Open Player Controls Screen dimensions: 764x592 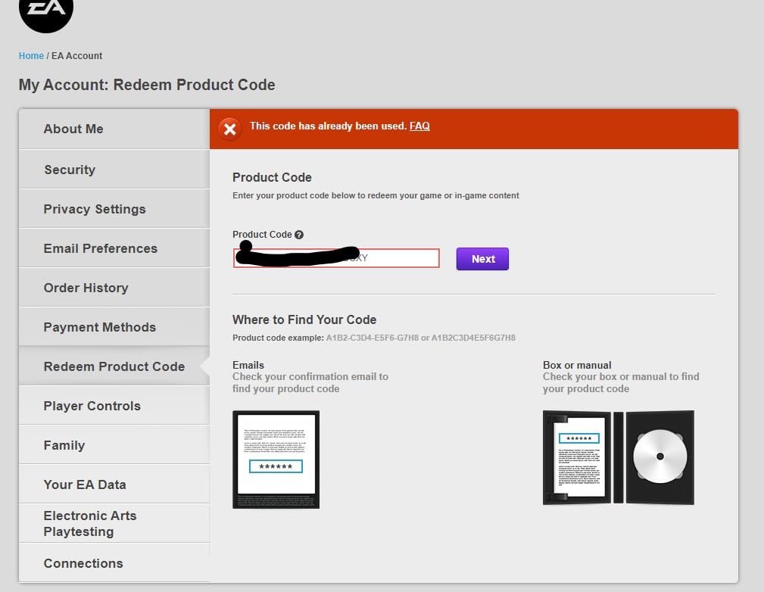(x=114, y=405)
